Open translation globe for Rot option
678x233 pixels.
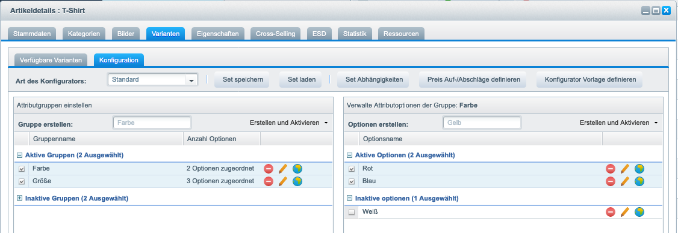pos(639,169)
